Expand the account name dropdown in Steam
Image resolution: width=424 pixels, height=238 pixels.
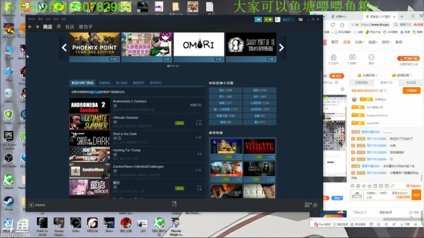click(288, 20)
